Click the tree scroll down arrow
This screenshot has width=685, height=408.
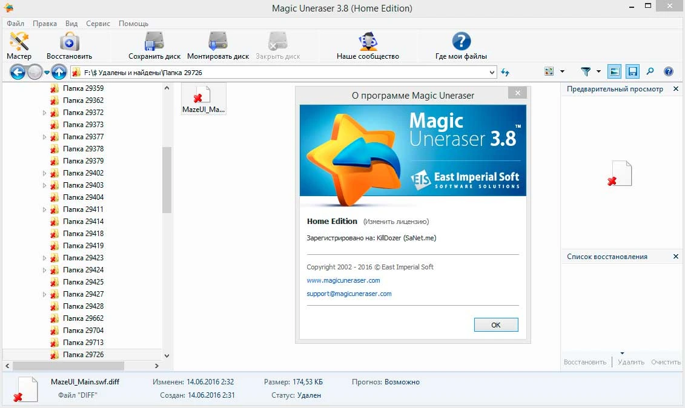167,355
